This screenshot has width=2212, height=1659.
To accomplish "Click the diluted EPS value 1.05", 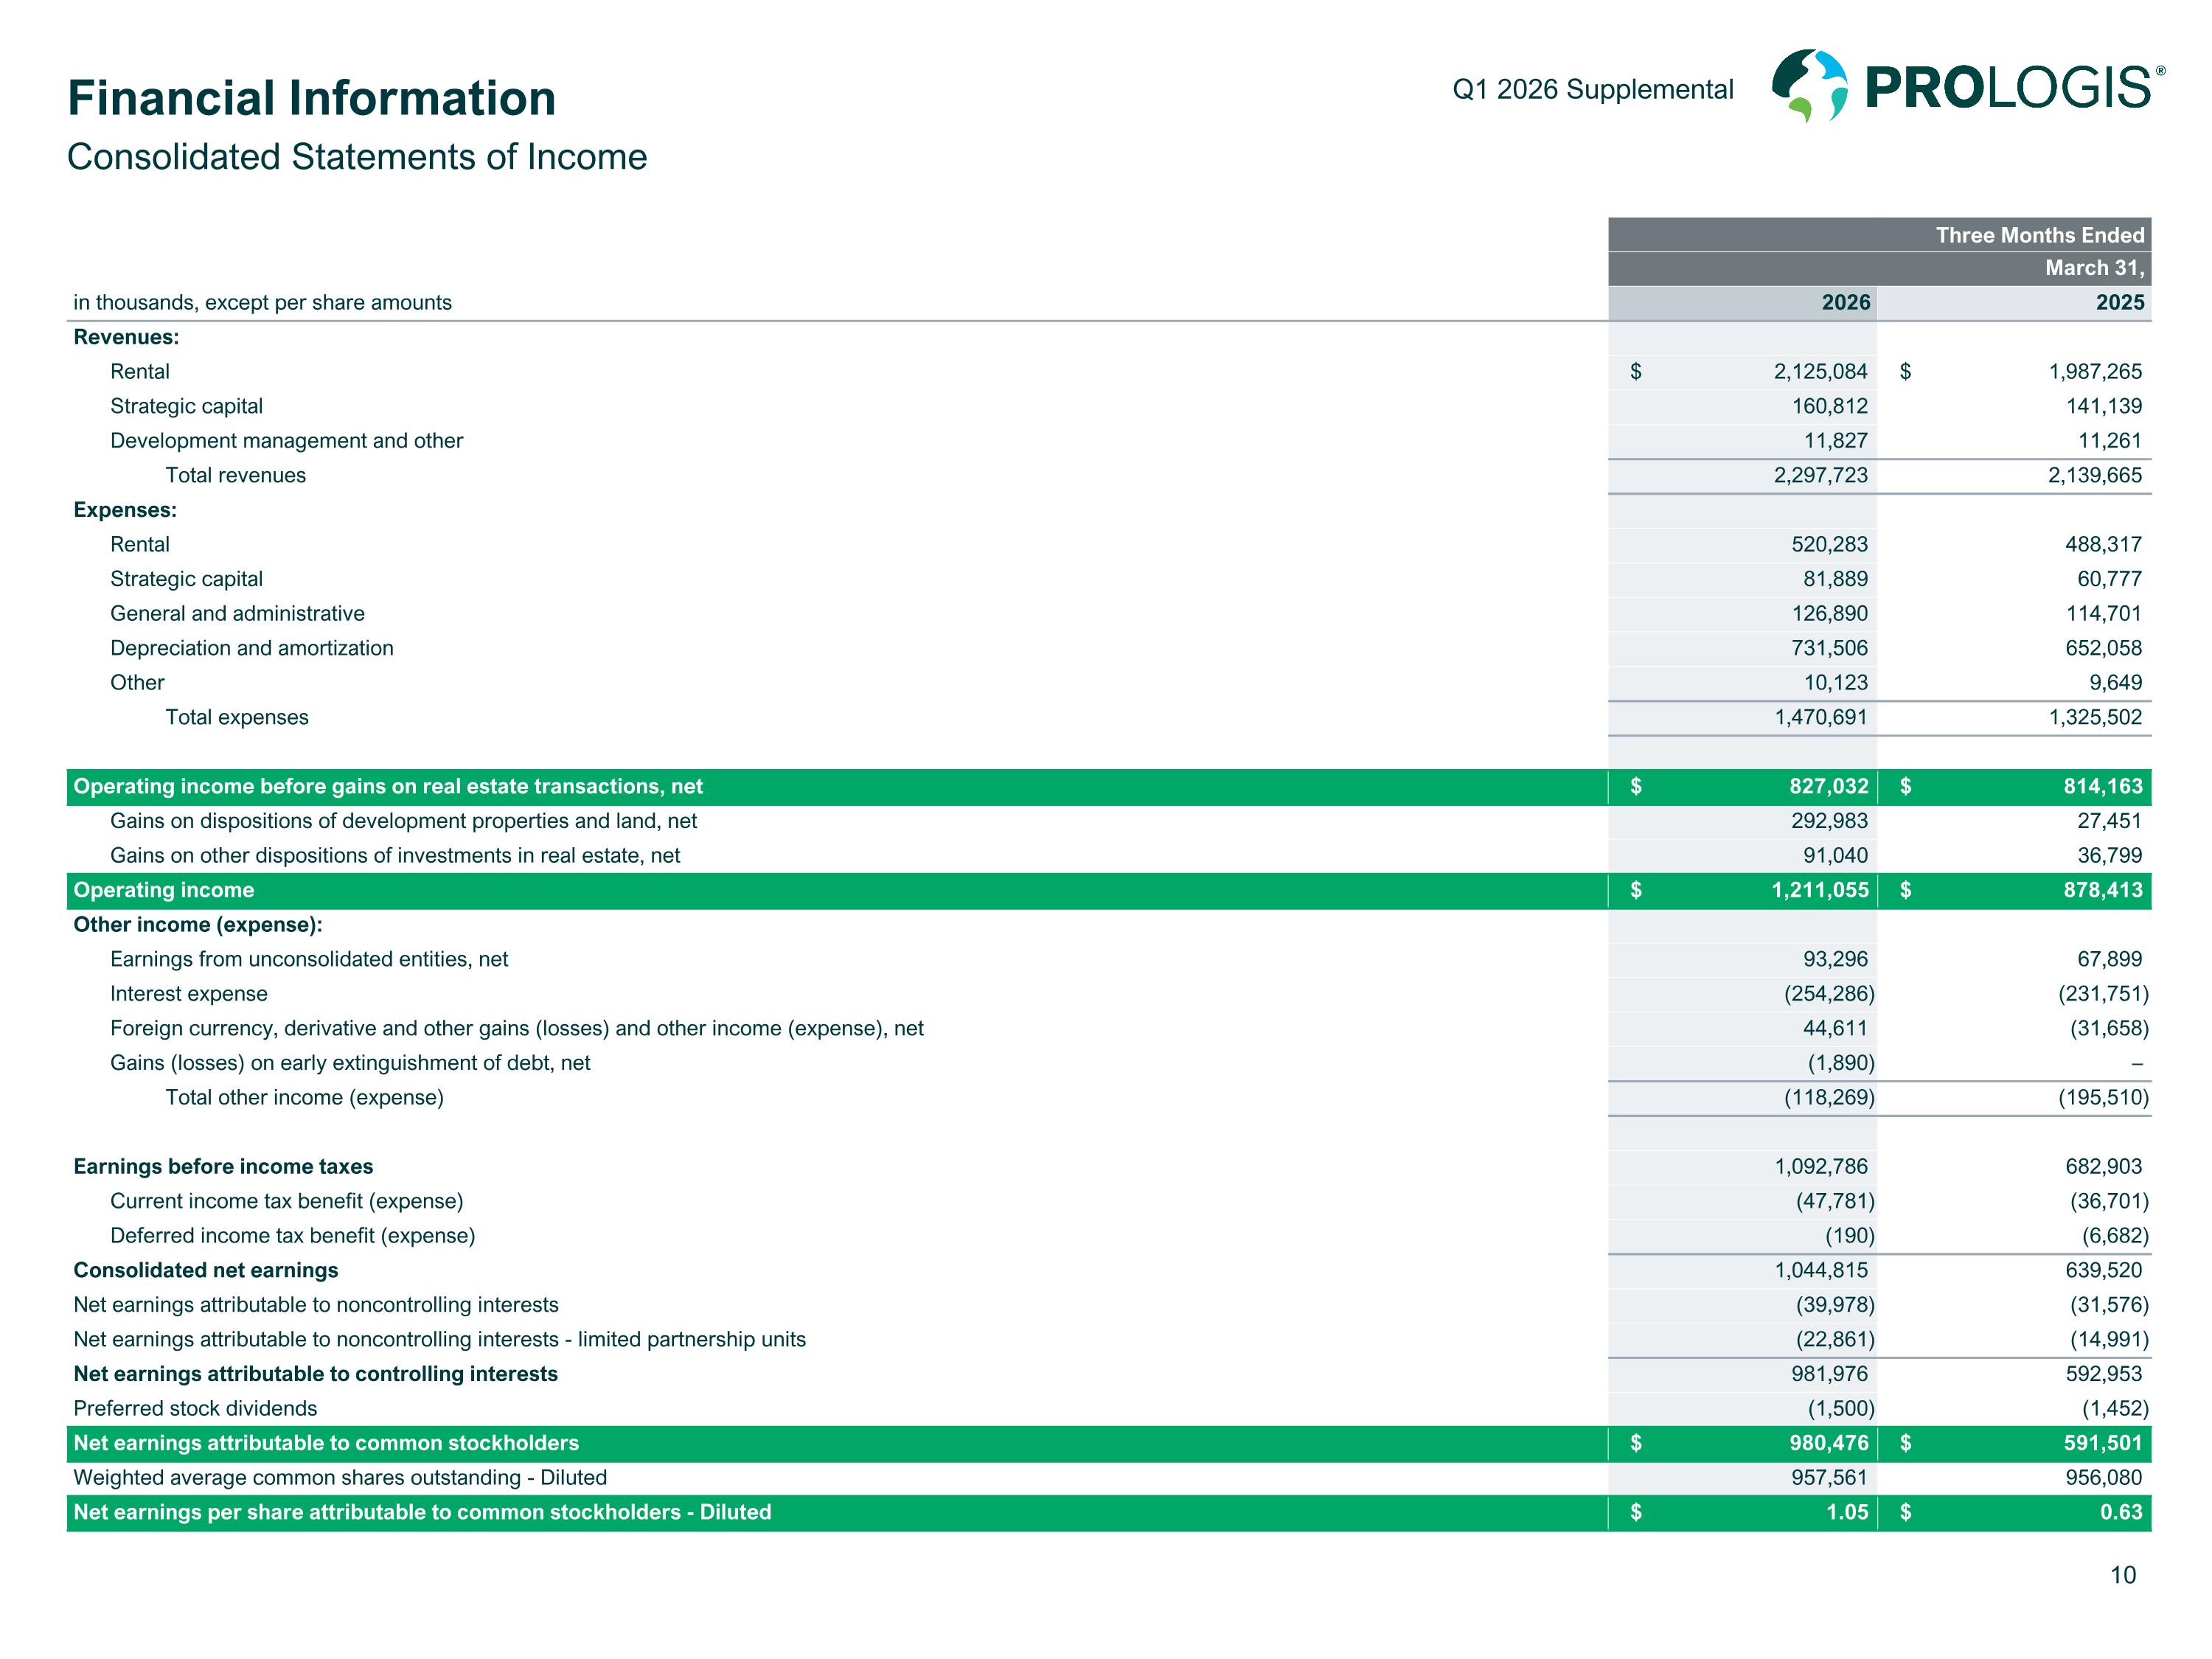I will 1846,1512.
